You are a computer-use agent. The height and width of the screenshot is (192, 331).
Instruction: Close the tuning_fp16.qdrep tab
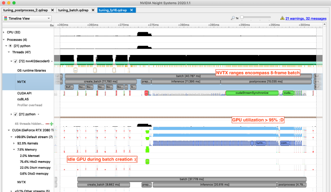coord(132,10)
